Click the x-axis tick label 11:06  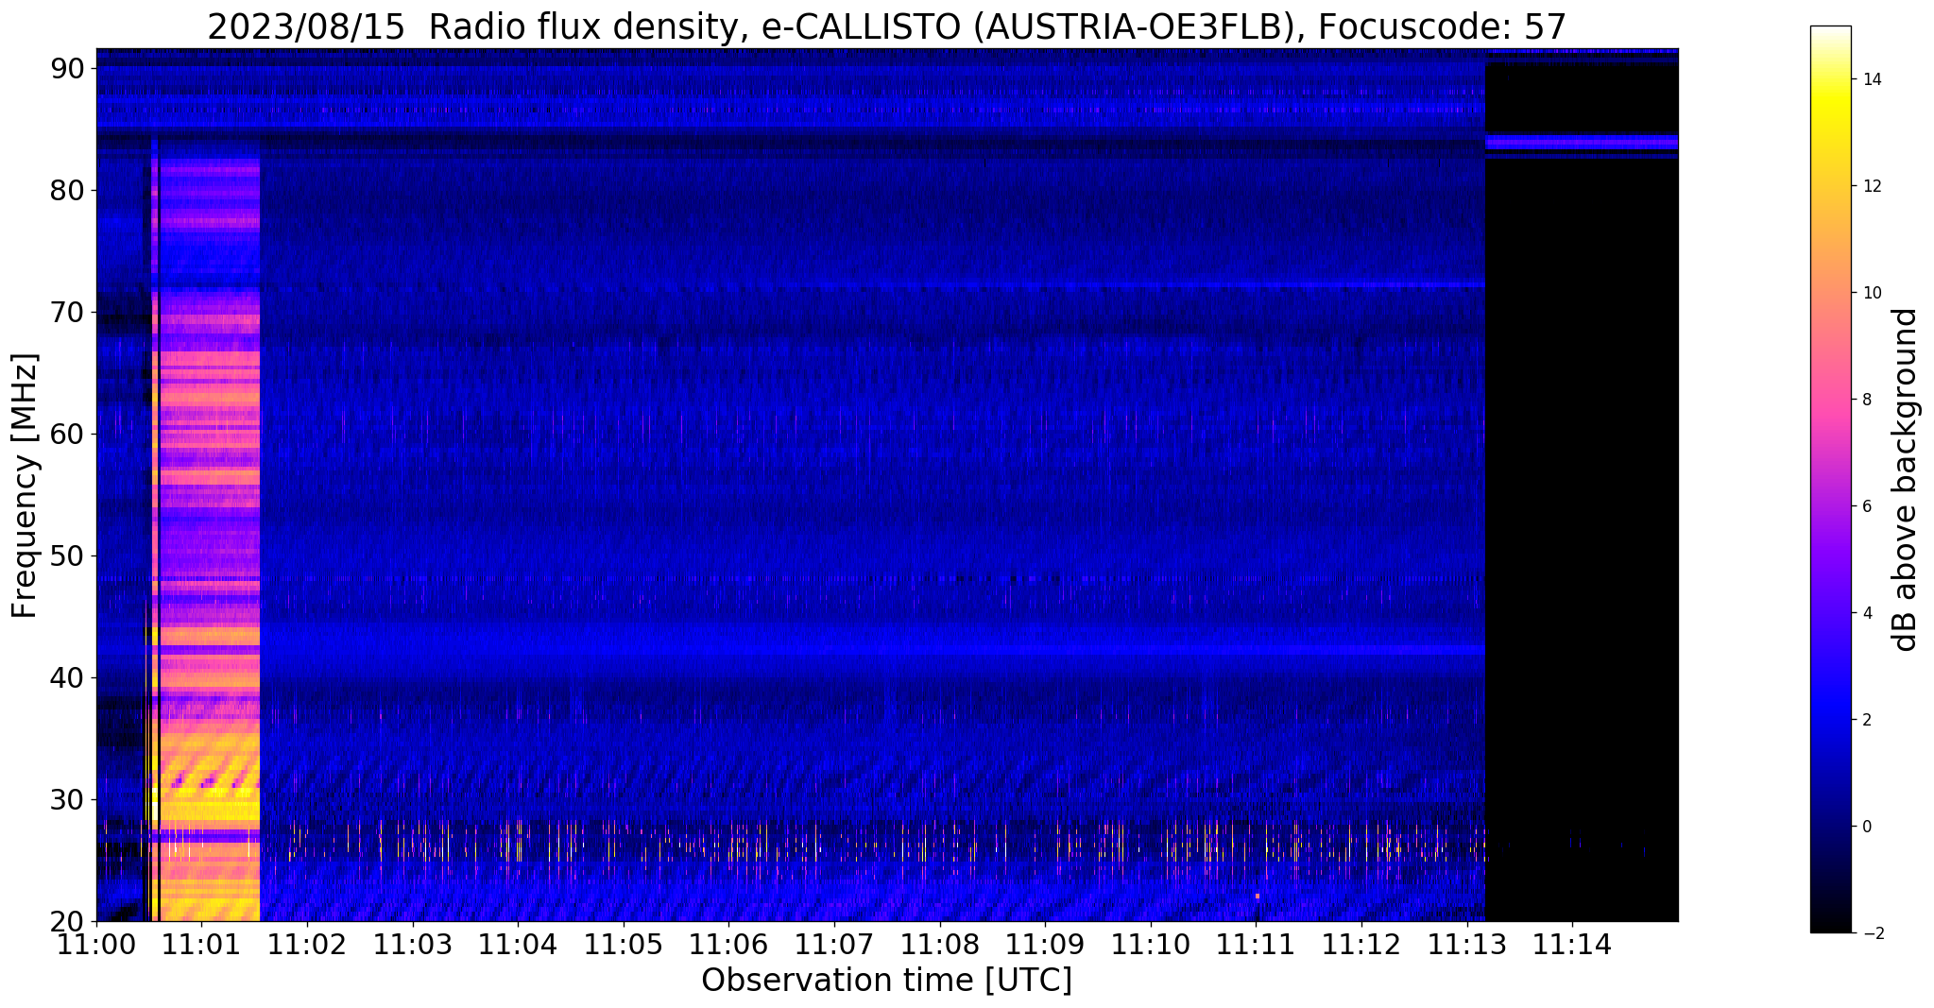tap(728, 944)
